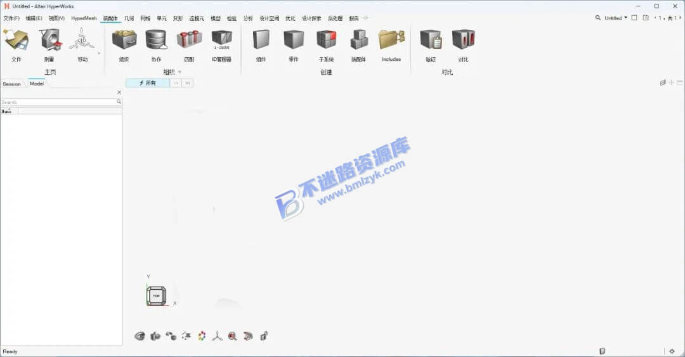
Task: Select the 匹配 (Match) tool icon
Action: point(189,40)
